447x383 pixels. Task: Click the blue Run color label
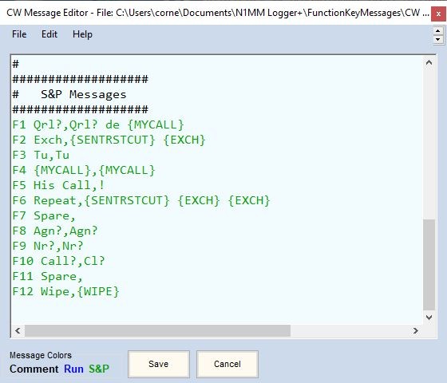[x=73, y=369]
